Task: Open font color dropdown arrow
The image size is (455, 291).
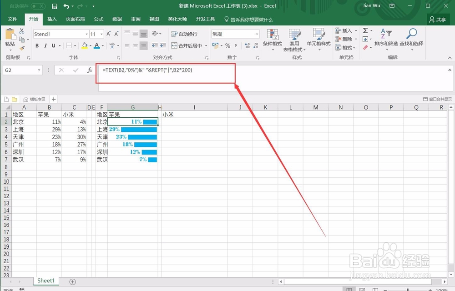Action: 103,45
